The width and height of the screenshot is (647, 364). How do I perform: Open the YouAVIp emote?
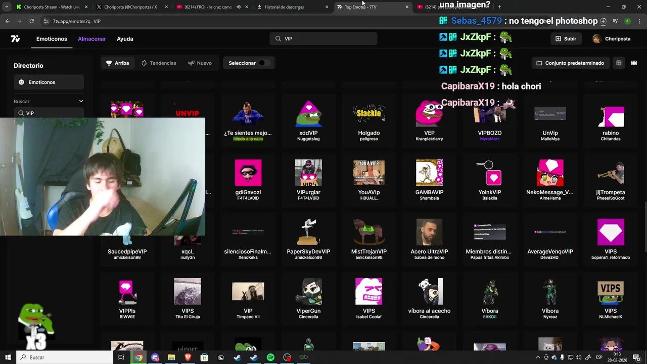[369, 180]
